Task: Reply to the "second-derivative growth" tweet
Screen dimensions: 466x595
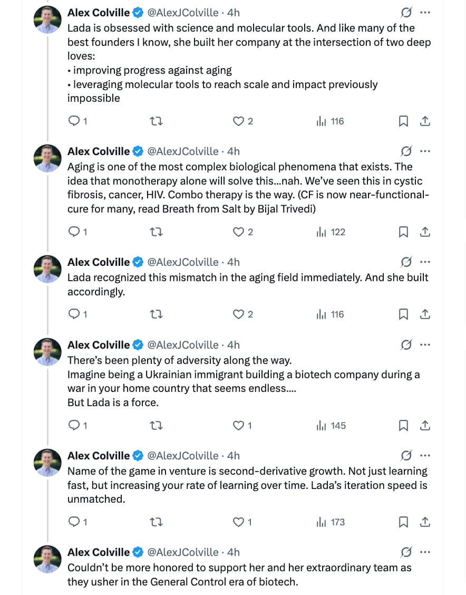Action: tap(74, 522)
